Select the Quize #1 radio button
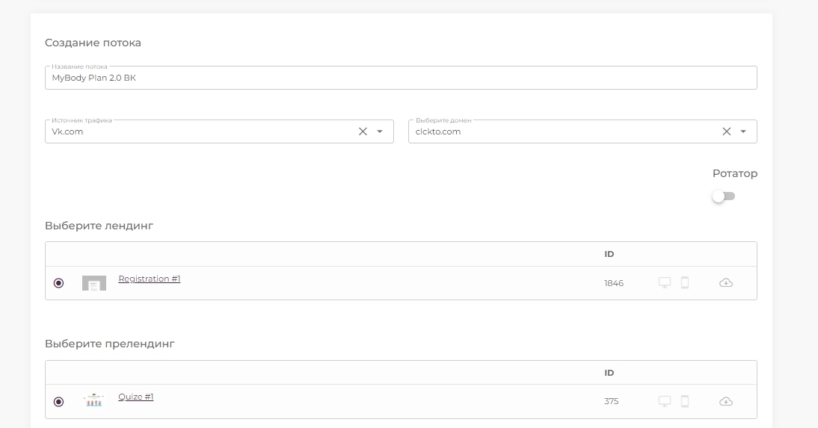818x428 pixels. click(x=58, y=401)
